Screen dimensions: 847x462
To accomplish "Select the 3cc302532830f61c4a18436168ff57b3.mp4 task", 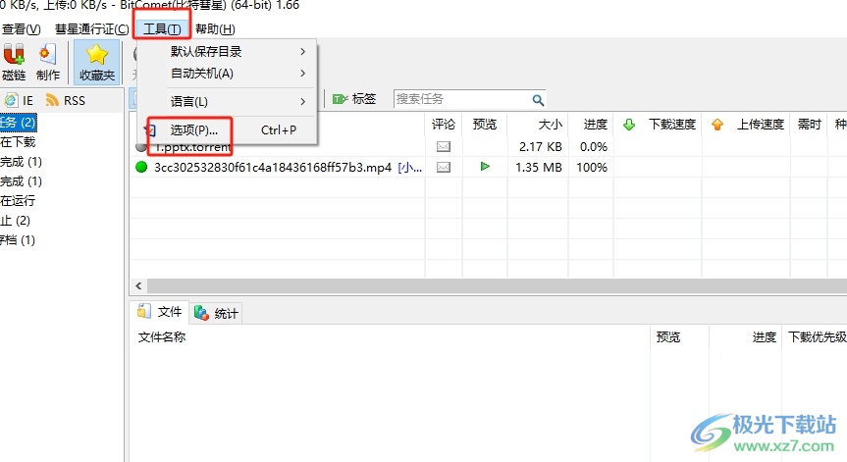I will tap(273, 168).
